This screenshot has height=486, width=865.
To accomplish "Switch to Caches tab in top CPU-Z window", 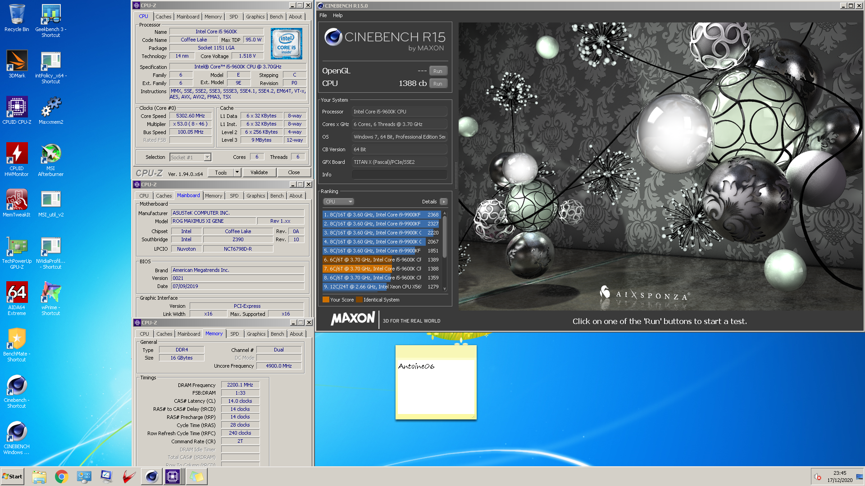I will coord(164,17).
